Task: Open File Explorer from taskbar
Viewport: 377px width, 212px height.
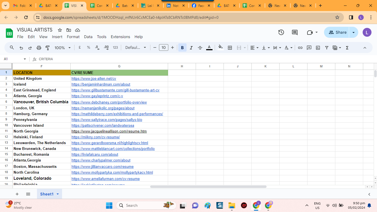Action: [232, 205]
